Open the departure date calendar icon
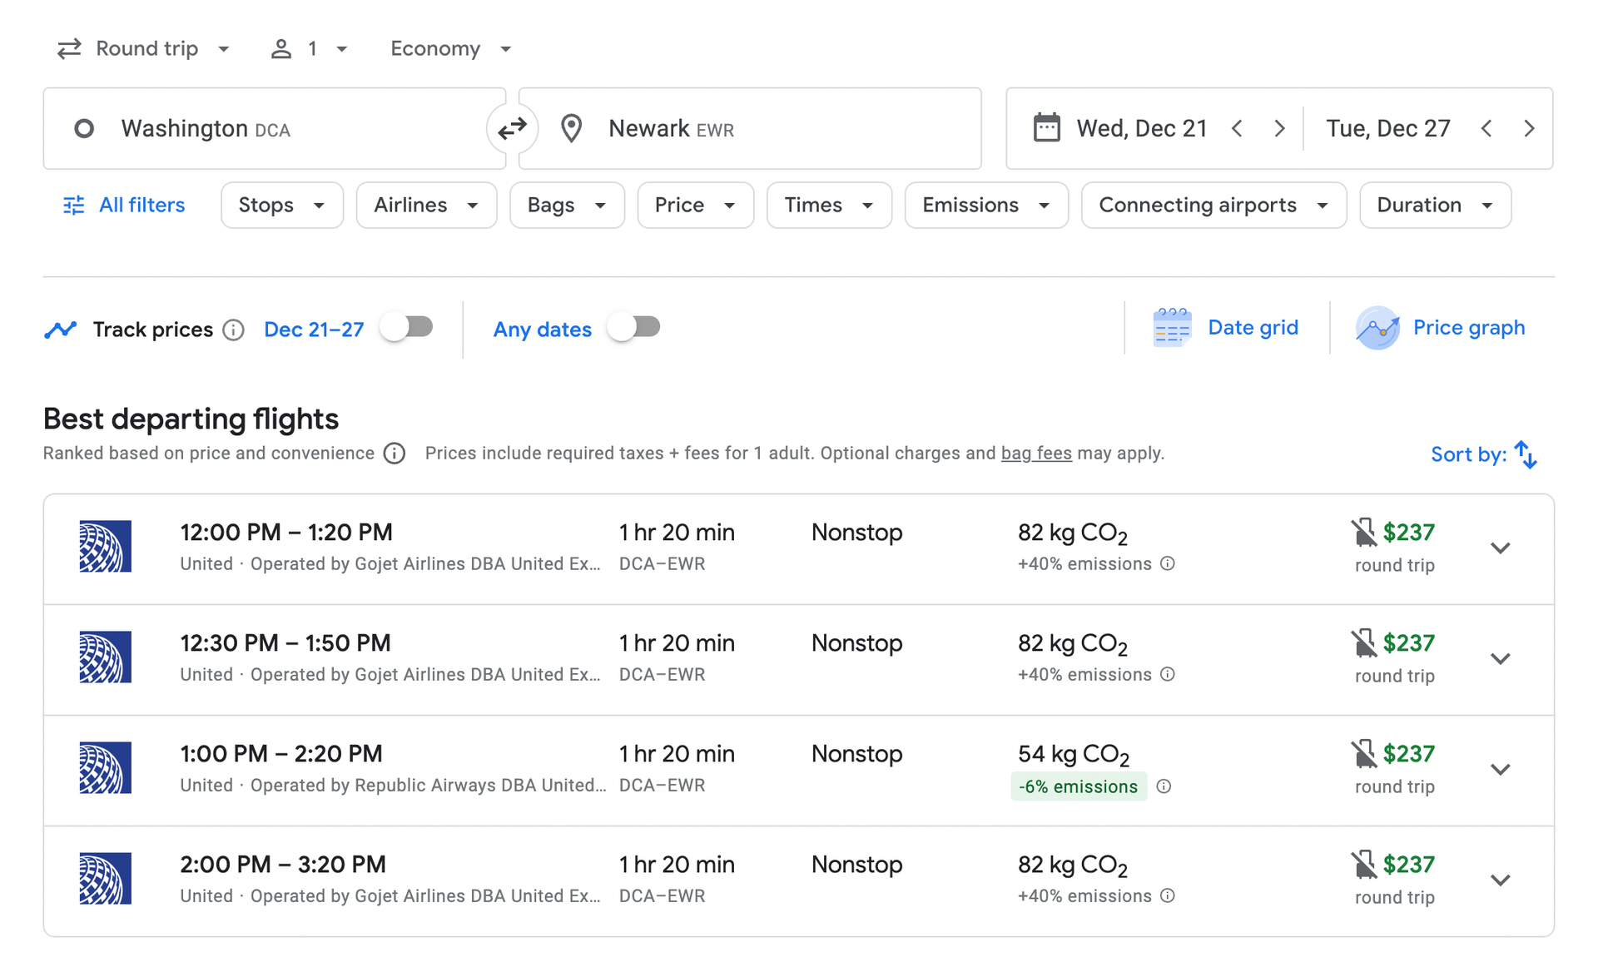The width and height of the screenshot is (1598, 967). click(1047, 128)
